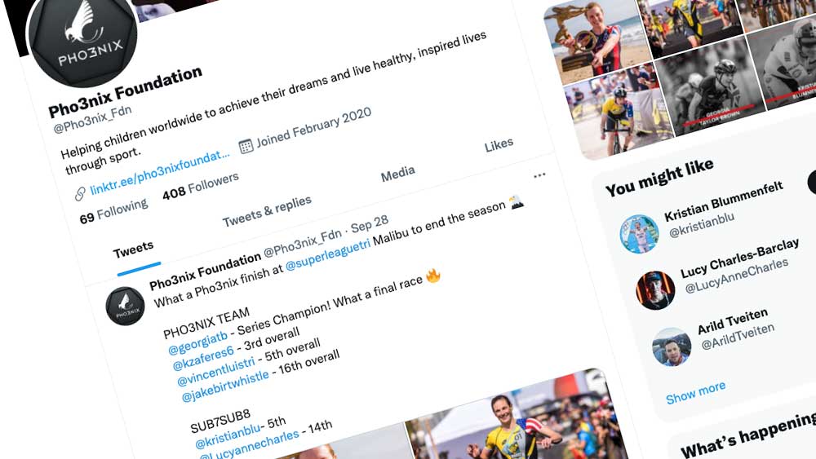816x459 pixels.
Task: Click the Pho3nix Foundation profile avatar
Action: 82,39
